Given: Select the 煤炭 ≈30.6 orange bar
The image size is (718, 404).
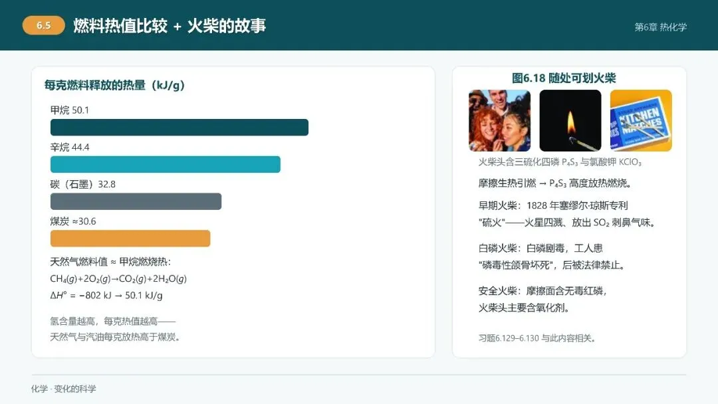Looking at the screenshot, I should pos(130,239).
